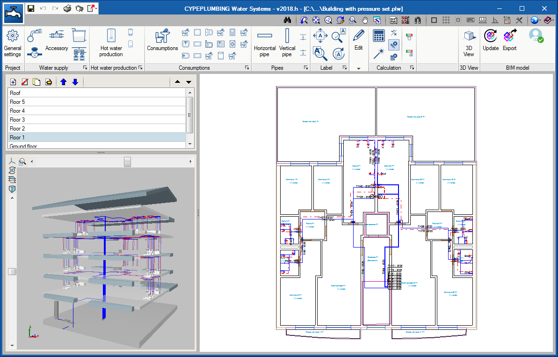Viewport: 558px width, 357px height.
Task: Click the zoom window icon in 3D panel
Action: 22,161
